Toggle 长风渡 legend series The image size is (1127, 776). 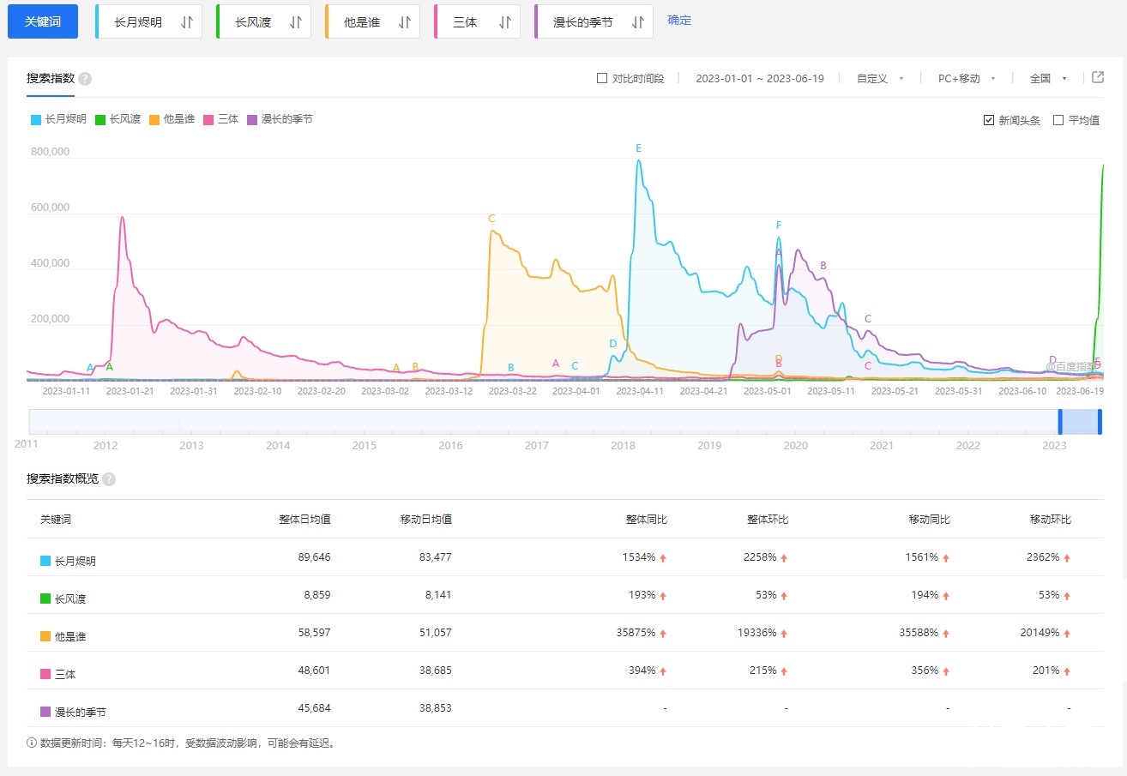[118, 119]
